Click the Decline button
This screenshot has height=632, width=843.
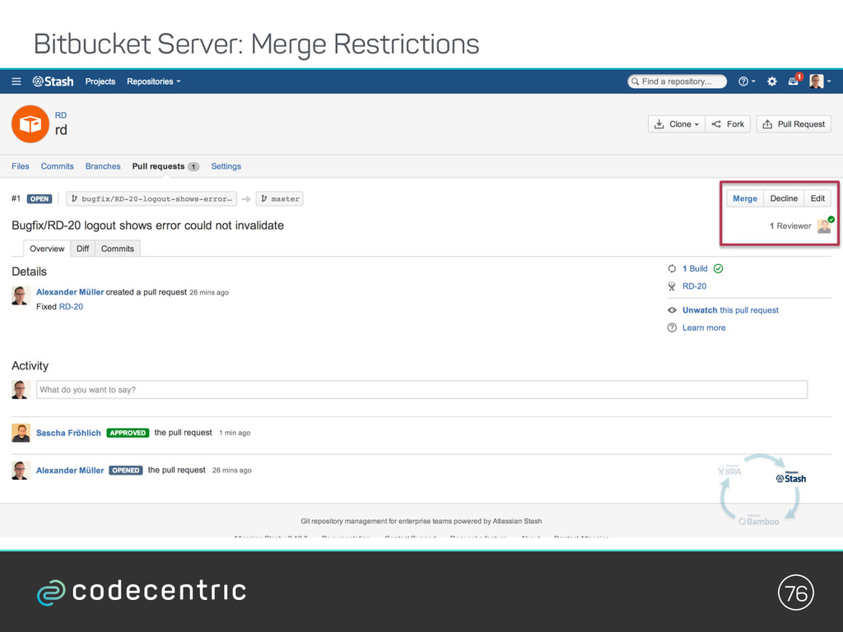point(784,198)
